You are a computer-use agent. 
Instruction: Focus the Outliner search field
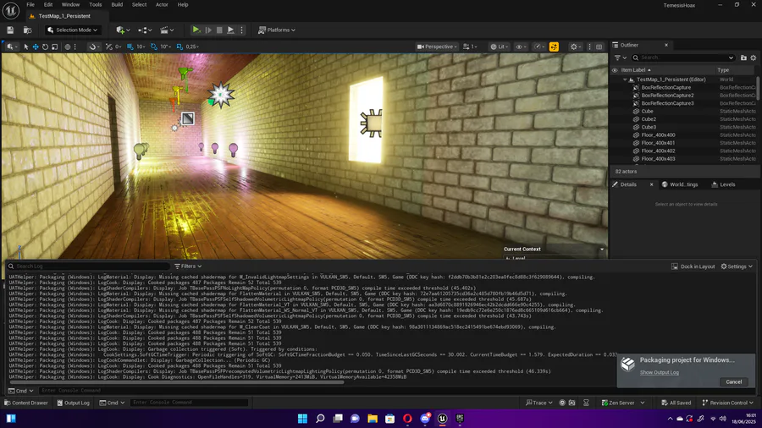coord(683,58)
